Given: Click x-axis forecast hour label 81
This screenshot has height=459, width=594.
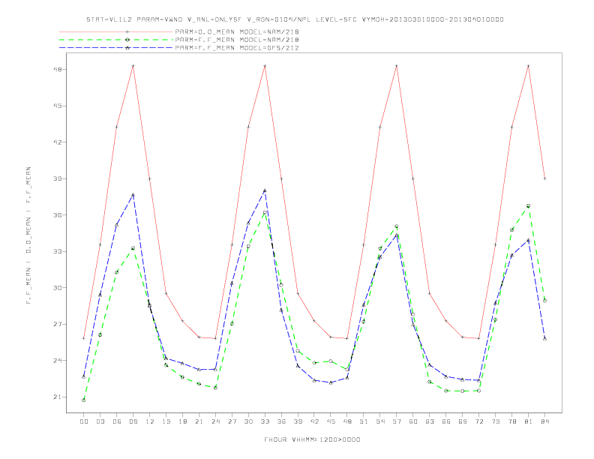Looking at the screenshot, I should pos(529,421).
